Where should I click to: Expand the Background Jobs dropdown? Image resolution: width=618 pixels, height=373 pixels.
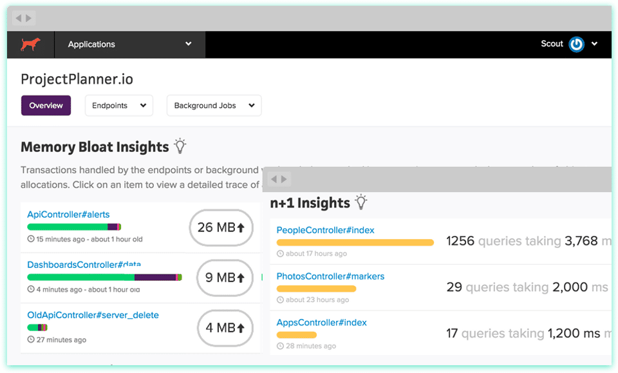pos(214,106)
